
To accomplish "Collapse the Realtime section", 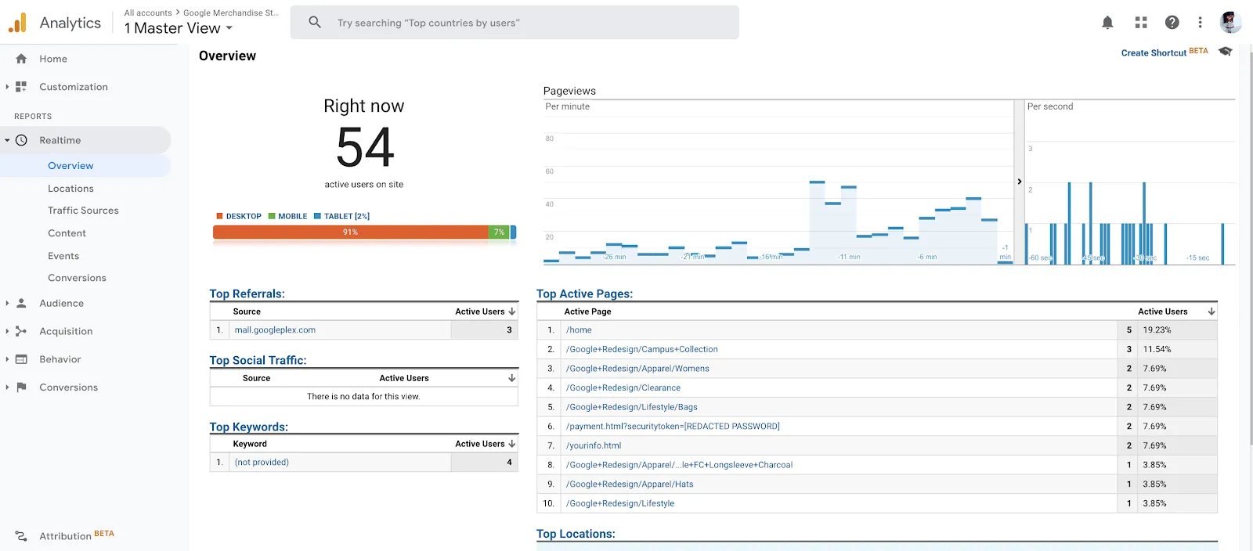I will [7, 140].
